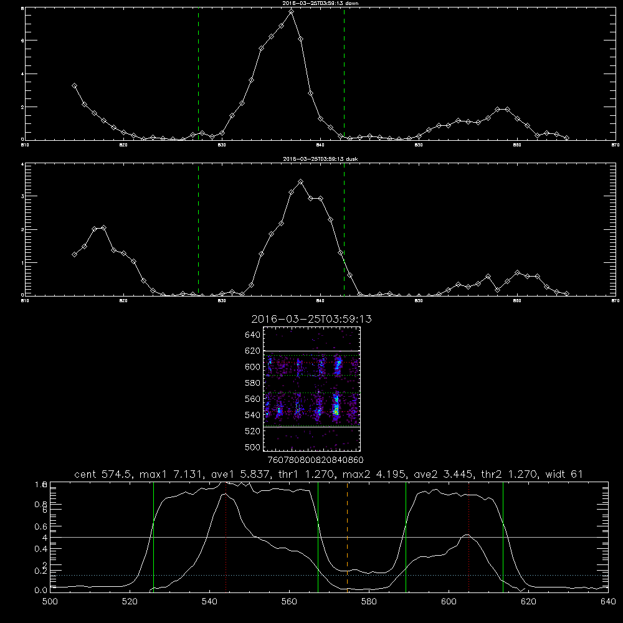Click the green vertical line near 589
Viewport: 623px width, 623px height.
pyautogui.click(x=406, y=536)
